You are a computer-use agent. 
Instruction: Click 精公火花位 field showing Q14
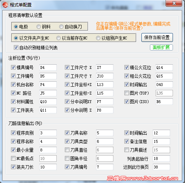[x=164, y=68]
